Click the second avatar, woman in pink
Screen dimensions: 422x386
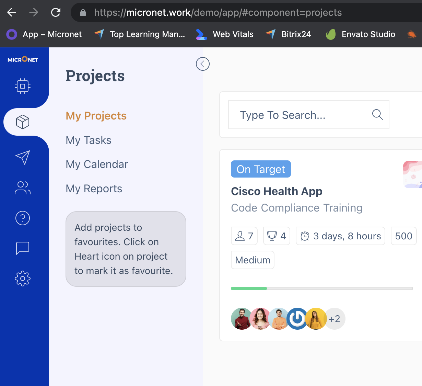coord(260,319)
